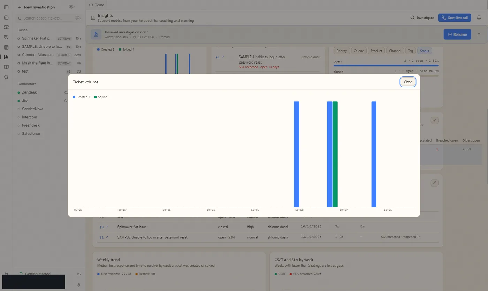
Task: Open the calendar icon in the sidebar
Action: [x=6, y=47]
